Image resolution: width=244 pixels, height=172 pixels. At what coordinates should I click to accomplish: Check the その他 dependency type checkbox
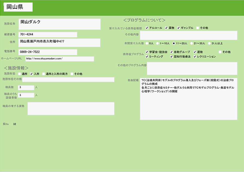198,28
